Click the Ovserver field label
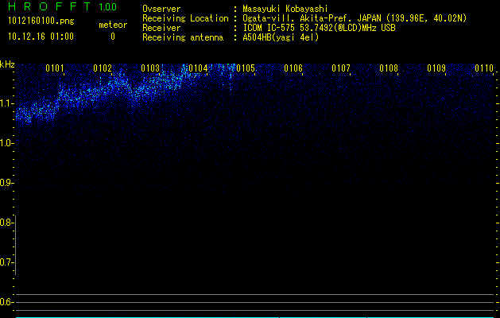The height and width of the screenshot is (318, 500). (x=161, y=9)
